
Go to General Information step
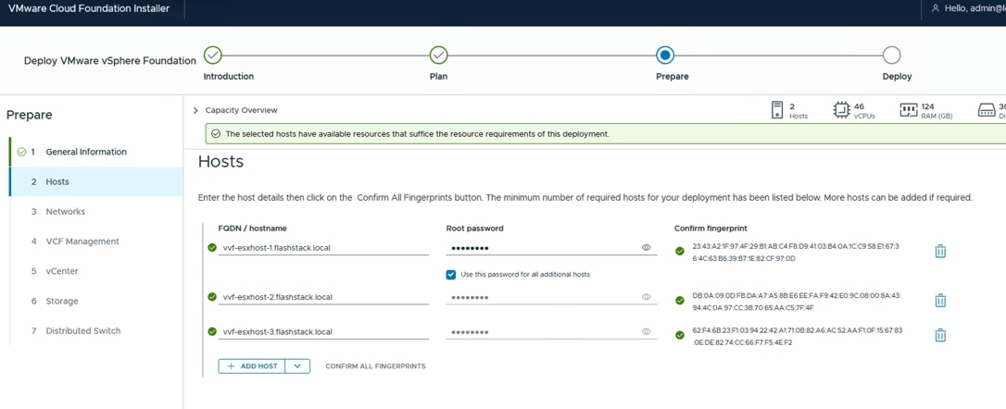click(86, 152)
